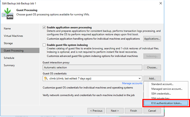The height and width of the screenshot is (117, 190).
Task: Click 'Guest interaction proxy:' label
Action: [x=56, y=63]
